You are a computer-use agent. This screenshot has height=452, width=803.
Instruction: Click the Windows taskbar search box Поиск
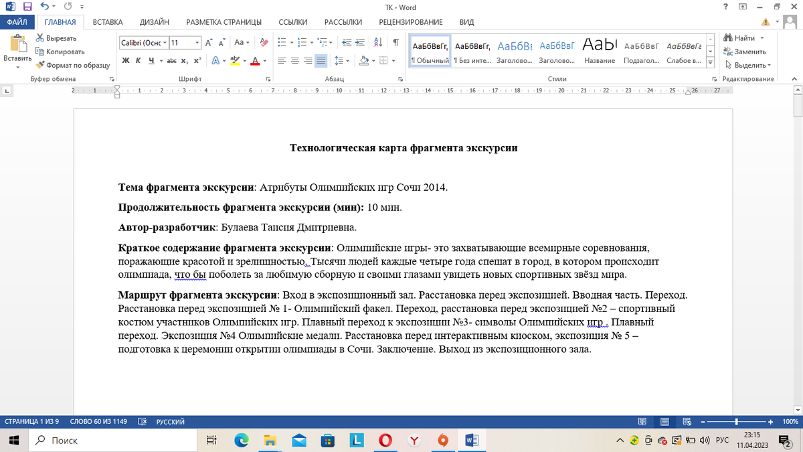(x=112, y=440)
